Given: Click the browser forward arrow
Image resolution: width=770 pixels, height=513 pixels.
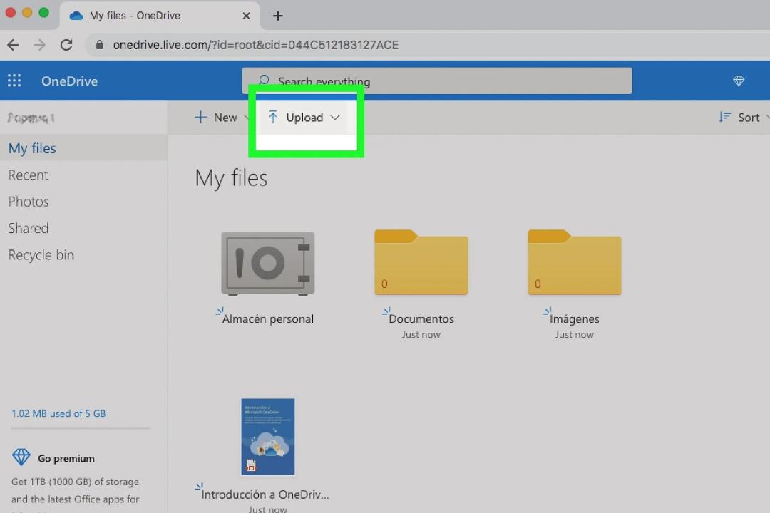Looking at the screenshot, I should [x=39, y=45].
